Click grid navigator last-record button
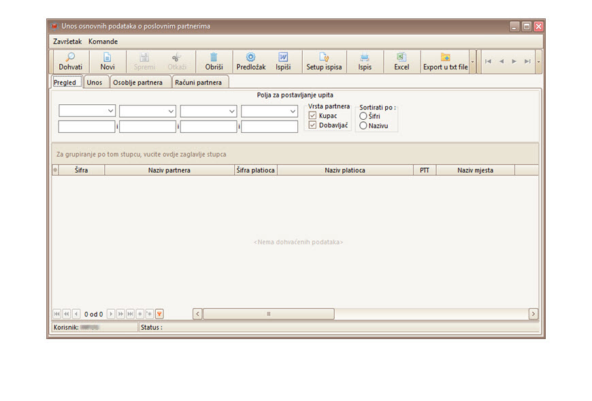The image size is (592, 401). 130,314
